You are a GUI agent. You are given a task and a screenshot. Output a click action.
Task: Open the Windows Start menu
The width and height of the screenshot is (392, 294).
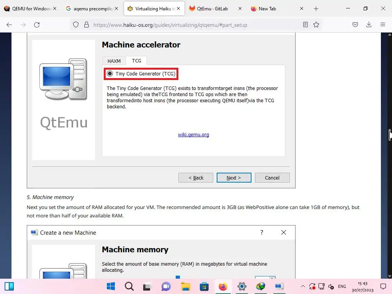pos(111,286)
